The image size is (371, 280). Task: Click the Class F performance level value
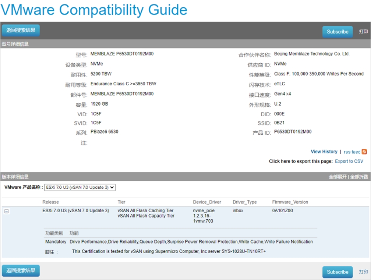[319, 74]
